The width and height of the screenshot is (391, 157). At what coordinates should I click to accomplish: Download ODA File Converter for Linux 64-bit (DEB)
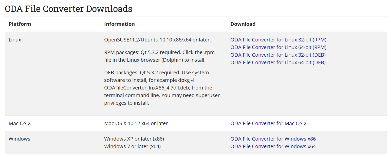(278, 62)
